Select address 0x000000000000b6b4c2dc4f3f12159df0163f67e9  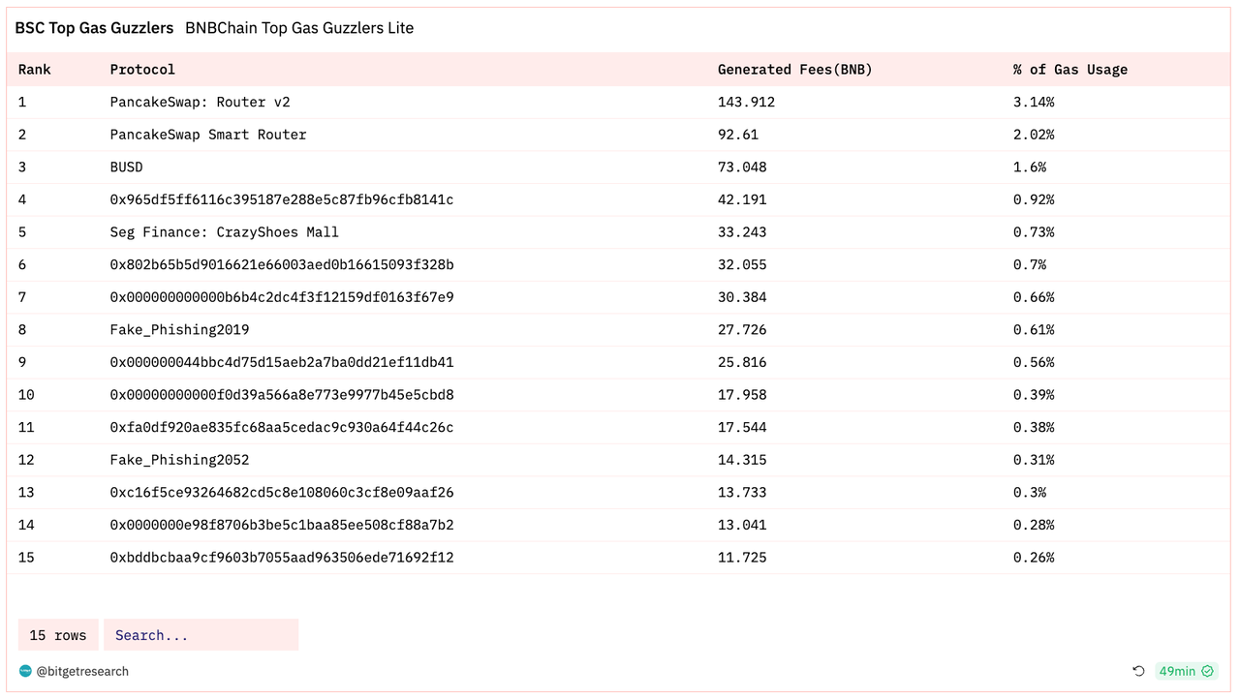(x=282, y=297)
